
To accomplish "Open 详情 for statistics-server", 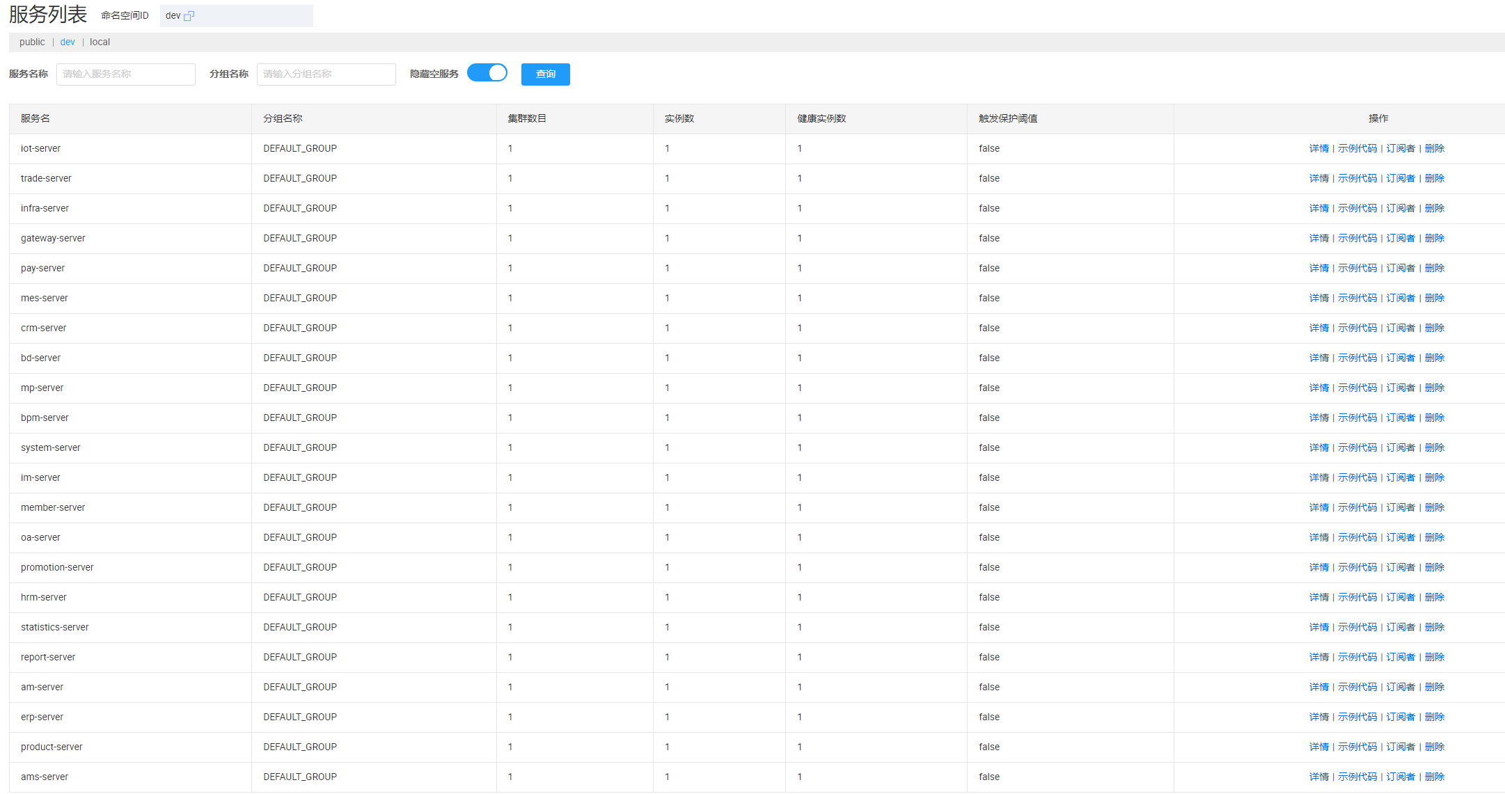I will point(1319,628).
